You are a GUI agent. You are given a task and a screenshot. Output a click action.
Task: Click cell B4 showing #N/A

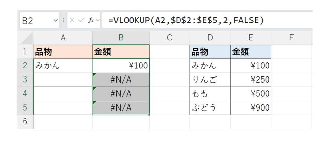[x=121, y=94]
